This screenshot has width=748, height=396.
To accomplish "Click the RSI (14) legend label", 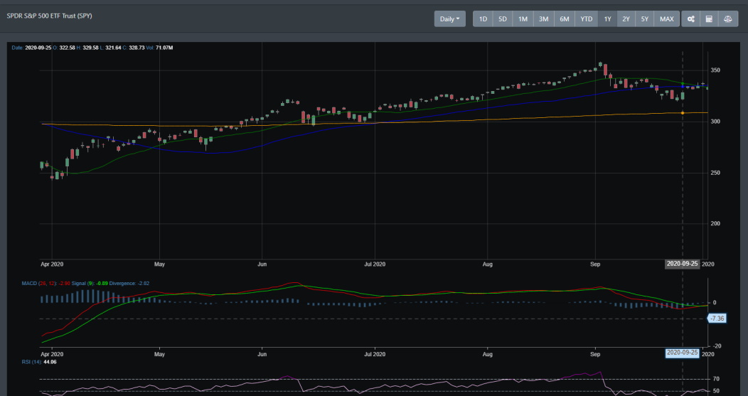I will point(31,362).
